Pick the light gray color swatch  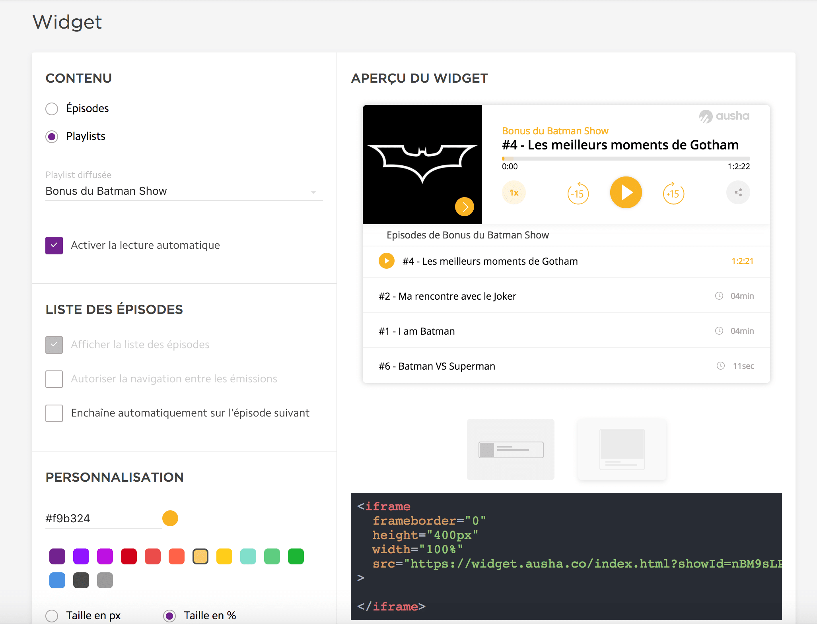coord(105,580)
